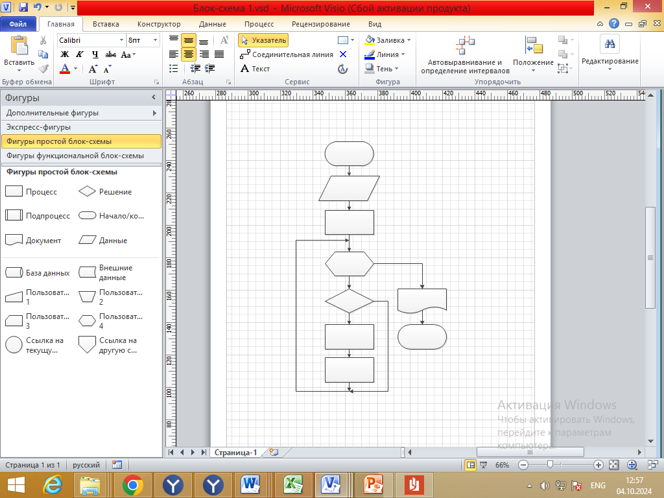664x498 pixels.
Task: Toggle strikethrough text formatting
Action: (x=111, y=54)
